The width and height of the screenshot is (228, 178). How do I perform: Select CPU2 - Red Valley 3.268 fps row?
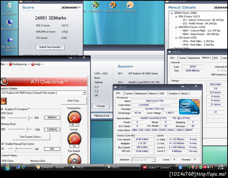pyautogui.click(x=198, y=45)
